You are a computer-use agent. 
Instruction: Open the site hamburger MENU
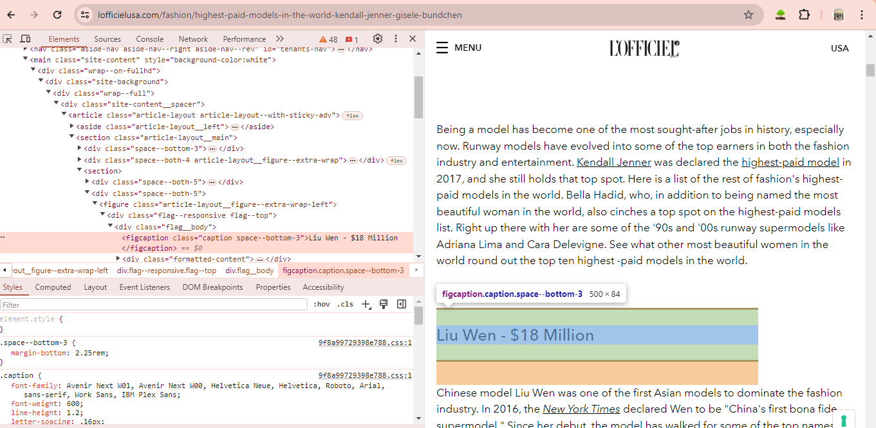point(459,48)
